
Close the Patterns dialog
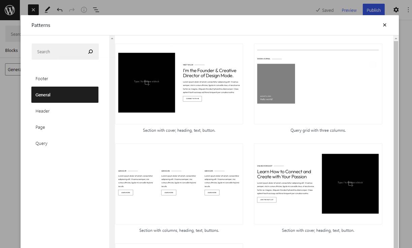click(384, 25)
